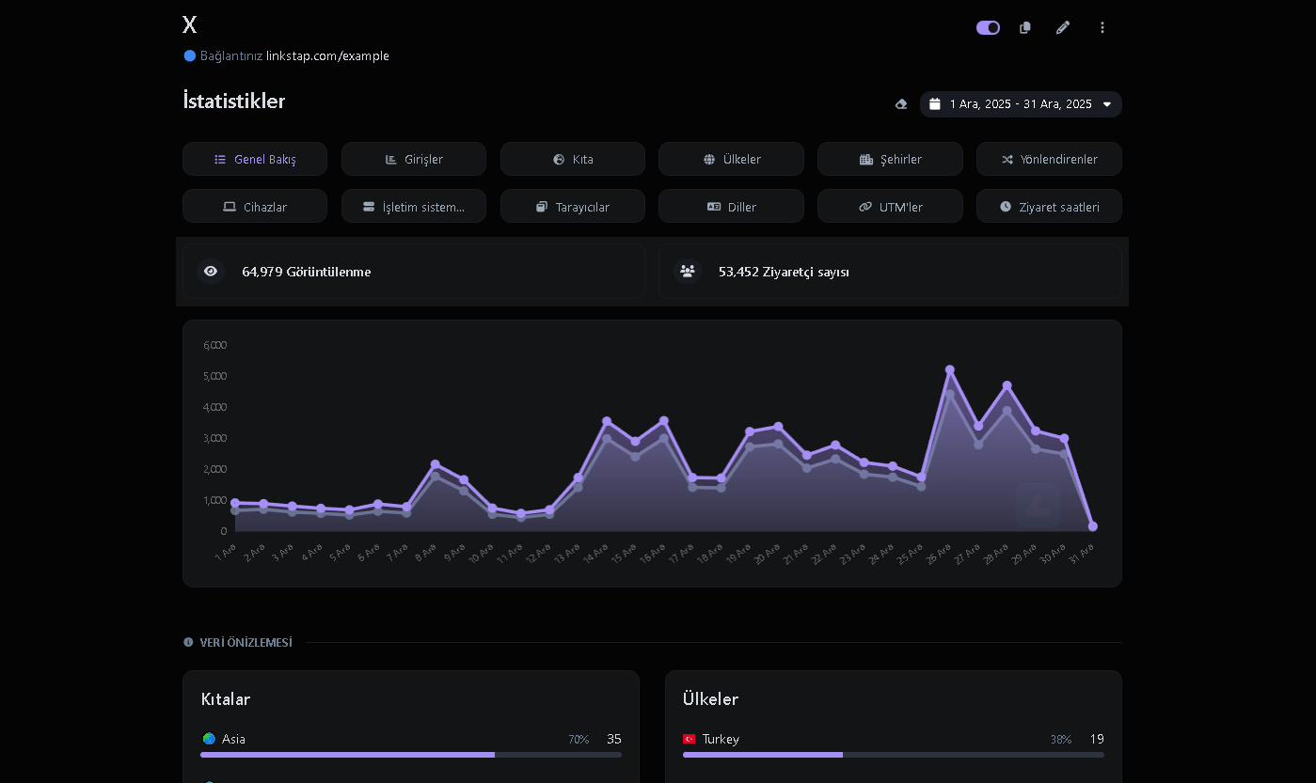The height and width of the screenshot is (783, 1316).
Task: Click the visitors group icon
Action: click(688, 271)
